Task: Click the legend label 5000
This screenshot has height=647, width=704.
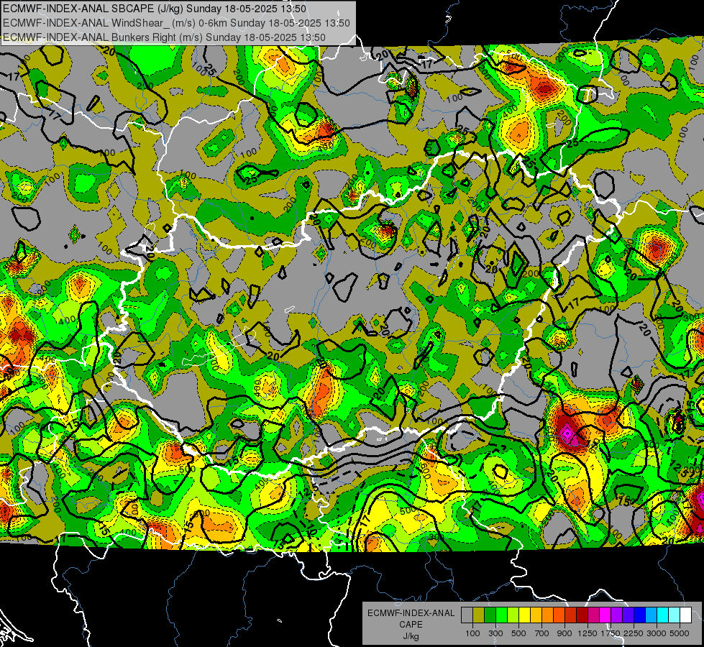Action: [x=680, y=633]
